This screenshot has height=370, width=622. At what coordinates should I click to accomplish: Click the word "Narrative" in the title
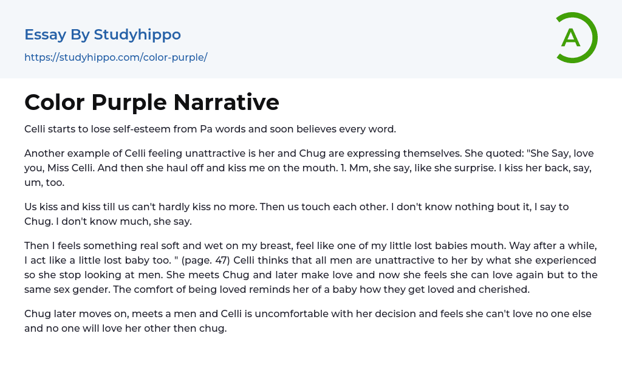click(226, 102)
